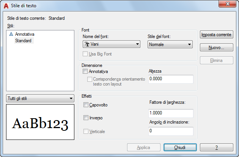Viewport: 239px width, 157px height.
Task: Select the Standard style in list
Action: coord(23,40)
